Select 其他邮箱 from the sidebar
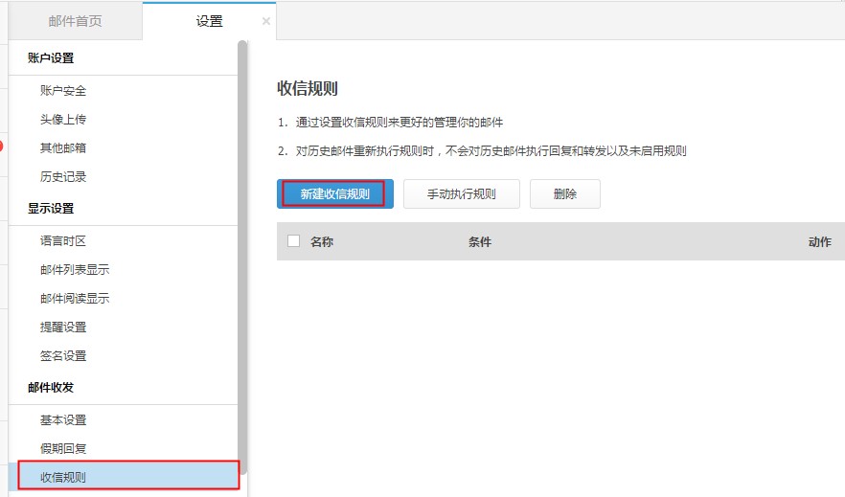845x497 pixels. (63, 148)
